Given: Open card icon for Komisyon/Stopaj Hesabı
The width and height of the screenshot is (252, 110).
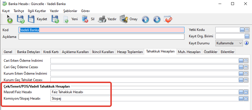Looking at the screenshot, I should [x=246, y=98].
